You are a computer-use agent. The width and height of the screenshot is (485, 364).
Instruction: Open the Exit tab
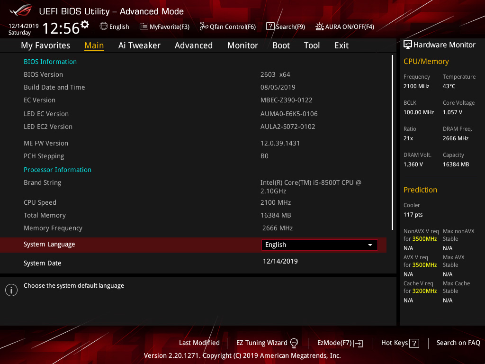341,45
